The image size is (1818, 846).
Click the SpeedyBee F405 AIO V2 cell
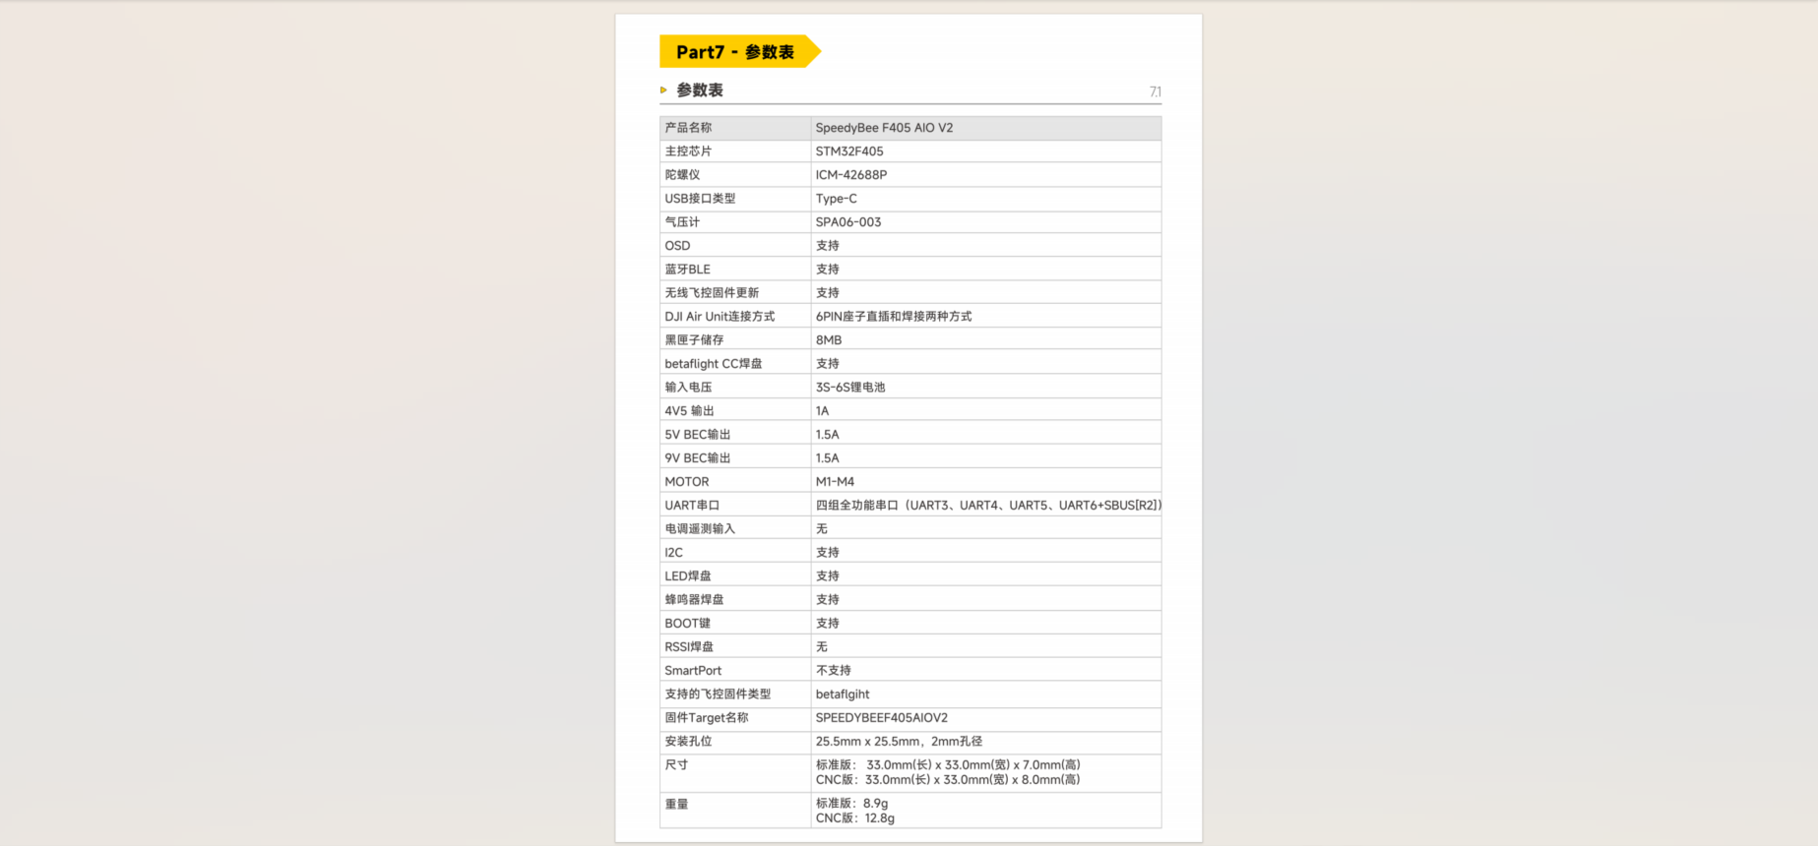(x=884, y=128)
